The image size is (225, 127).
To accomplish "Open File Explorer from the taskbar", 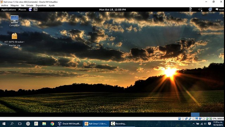I will point(44,124).
